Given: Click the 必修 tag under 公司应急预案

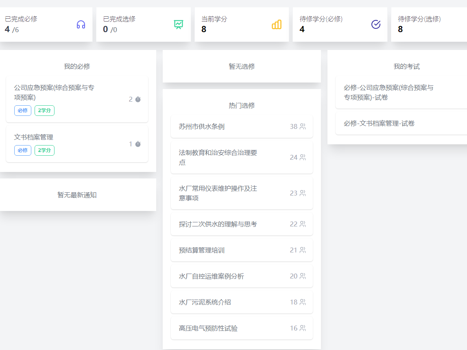Looking at the screenshot, I should pyautogui.click(x=23, y=111).
